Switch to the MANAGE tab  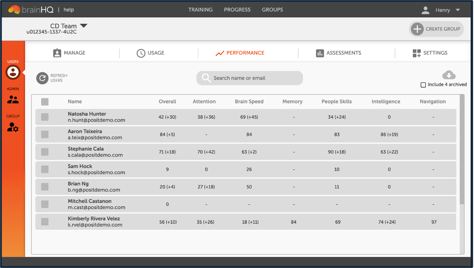click(x=74, y=53)
